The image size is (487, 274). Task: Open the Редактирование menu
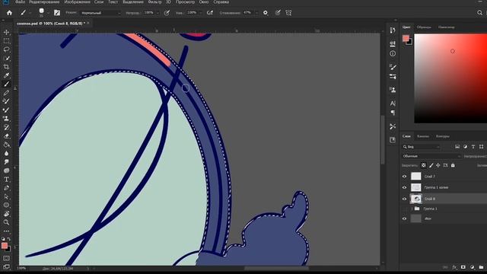pos(44,2)
